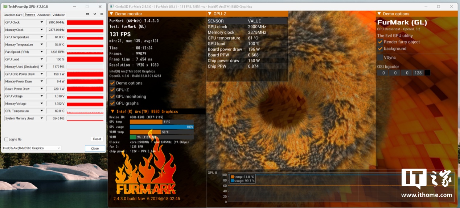Click the GPU-Z screenshot camera icon
The width and height of the screenshot is (460, 208).
(x=88, y=14)
